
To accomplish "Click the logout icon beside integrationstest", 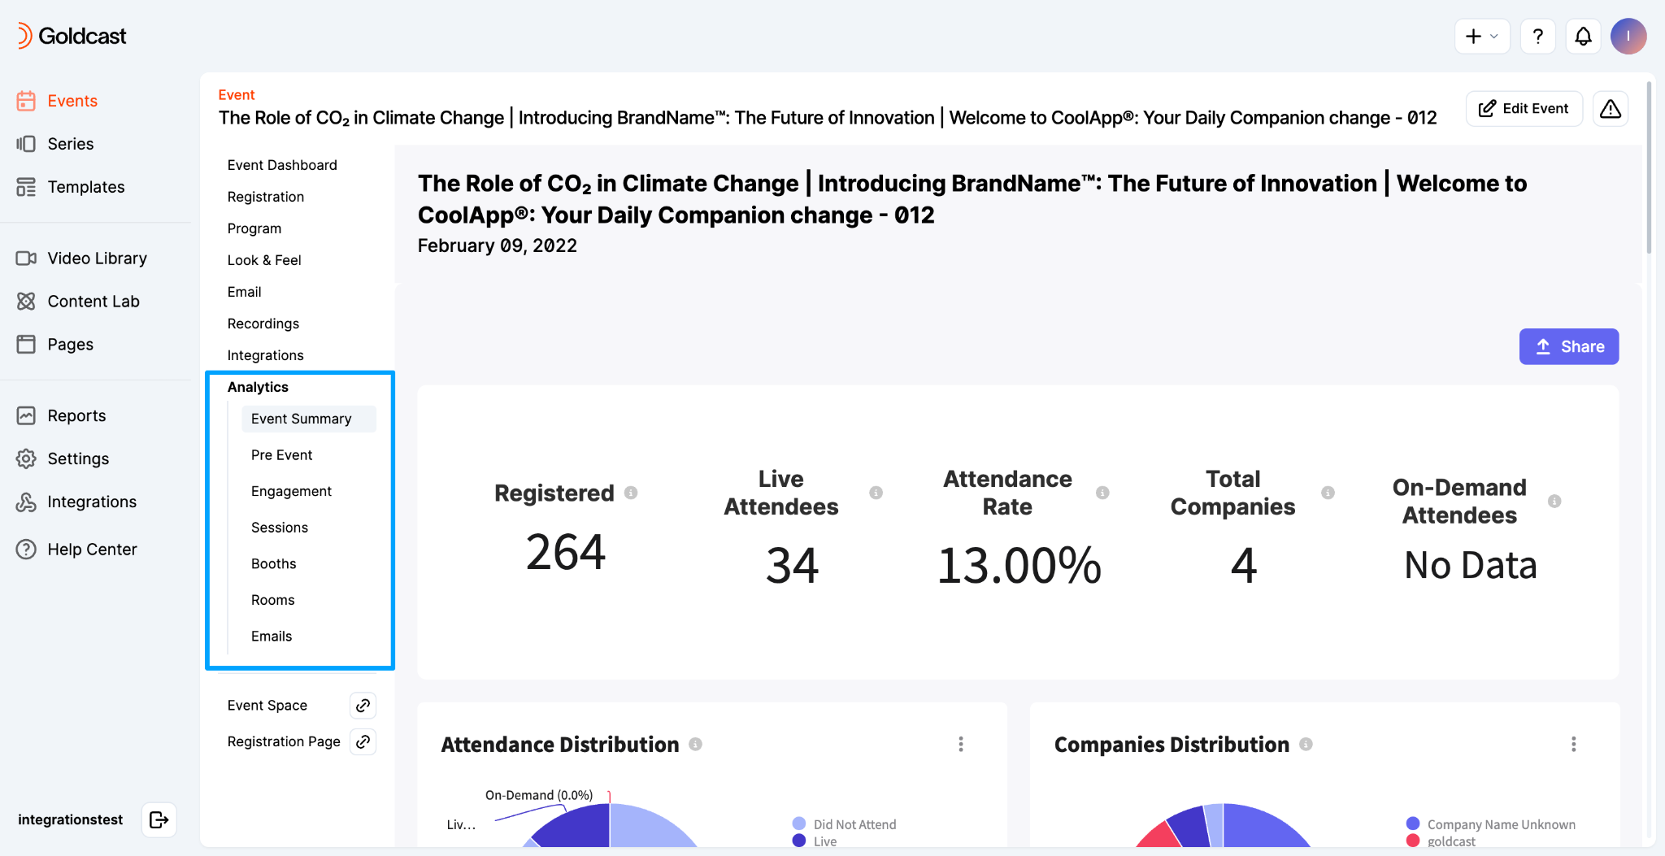I will click(x=159, y=819).
